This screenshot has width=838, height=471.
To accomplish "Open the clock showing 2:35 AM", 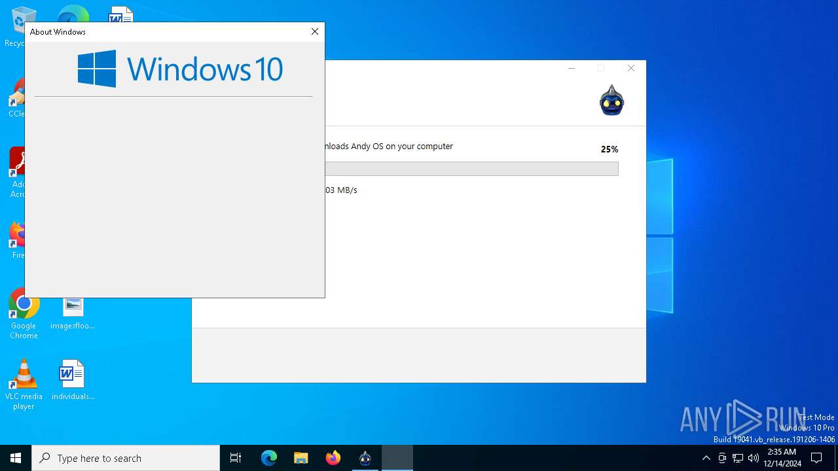I will pyautogui.click(x=782, y=458).
